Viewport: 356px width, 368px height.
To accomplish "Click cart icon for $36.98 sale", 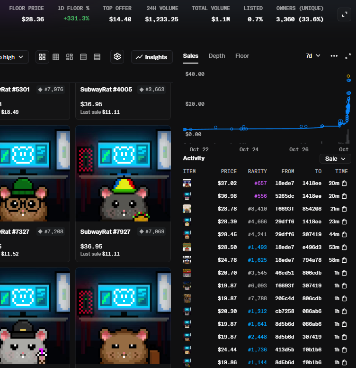I will (x=344, y=196).
